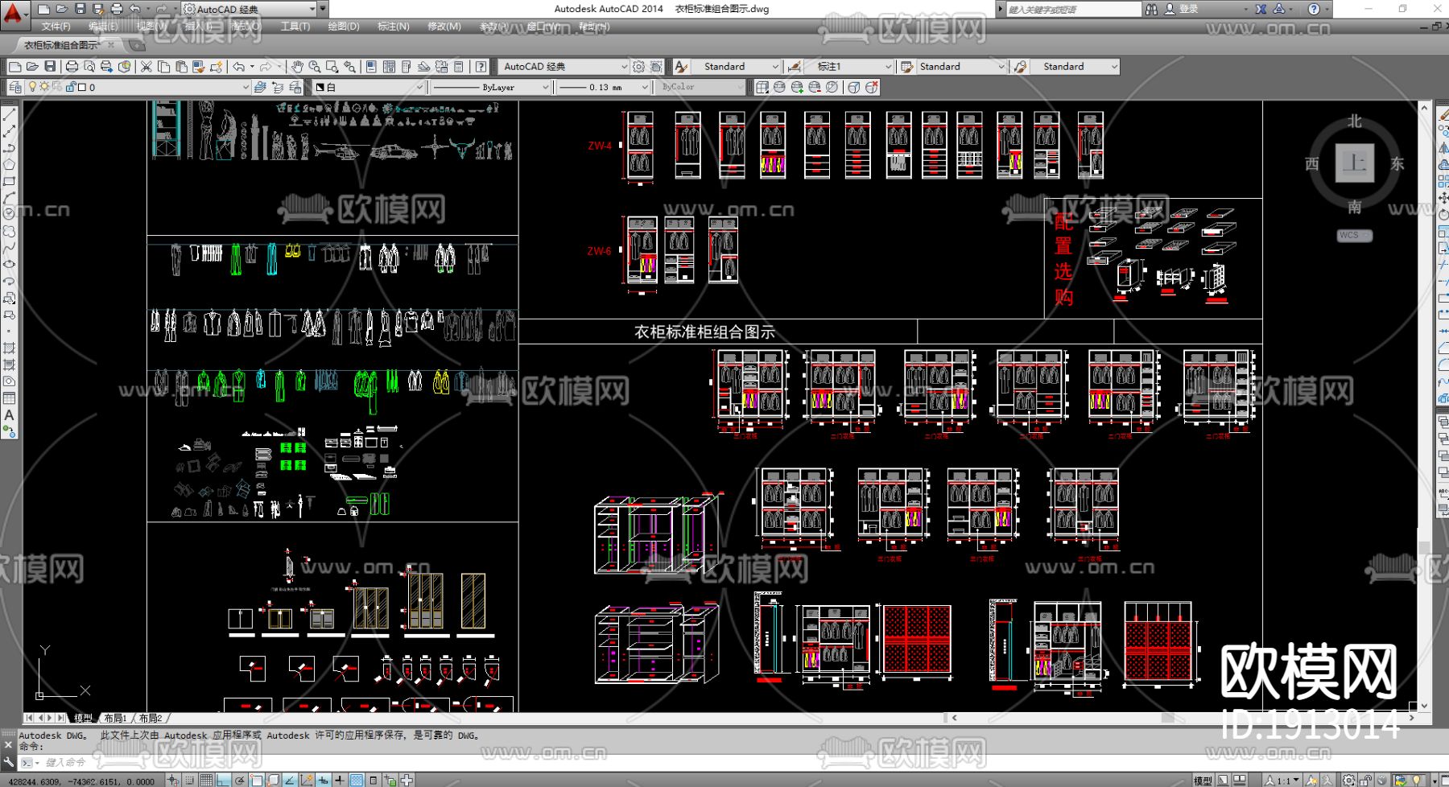
Task: Click the Pan (hand) tool icon
Action: [297, 67]
